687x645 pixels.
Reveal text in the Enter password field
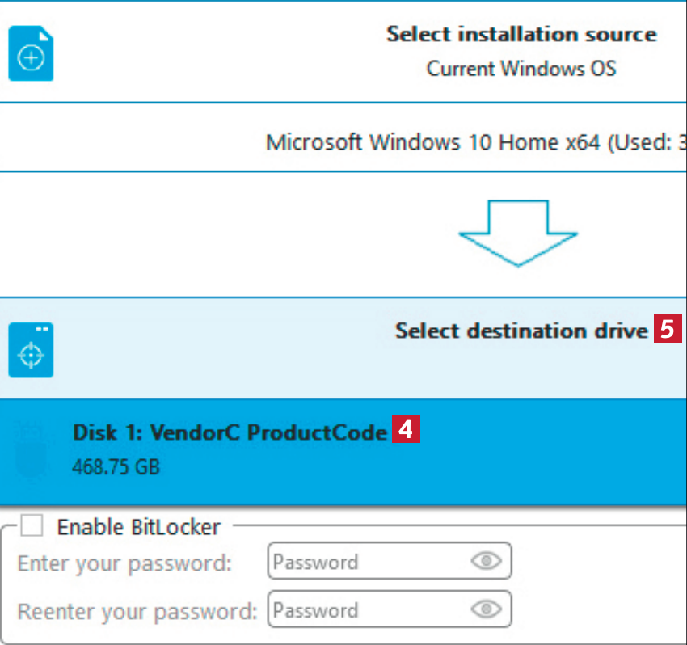pos(486,562)
